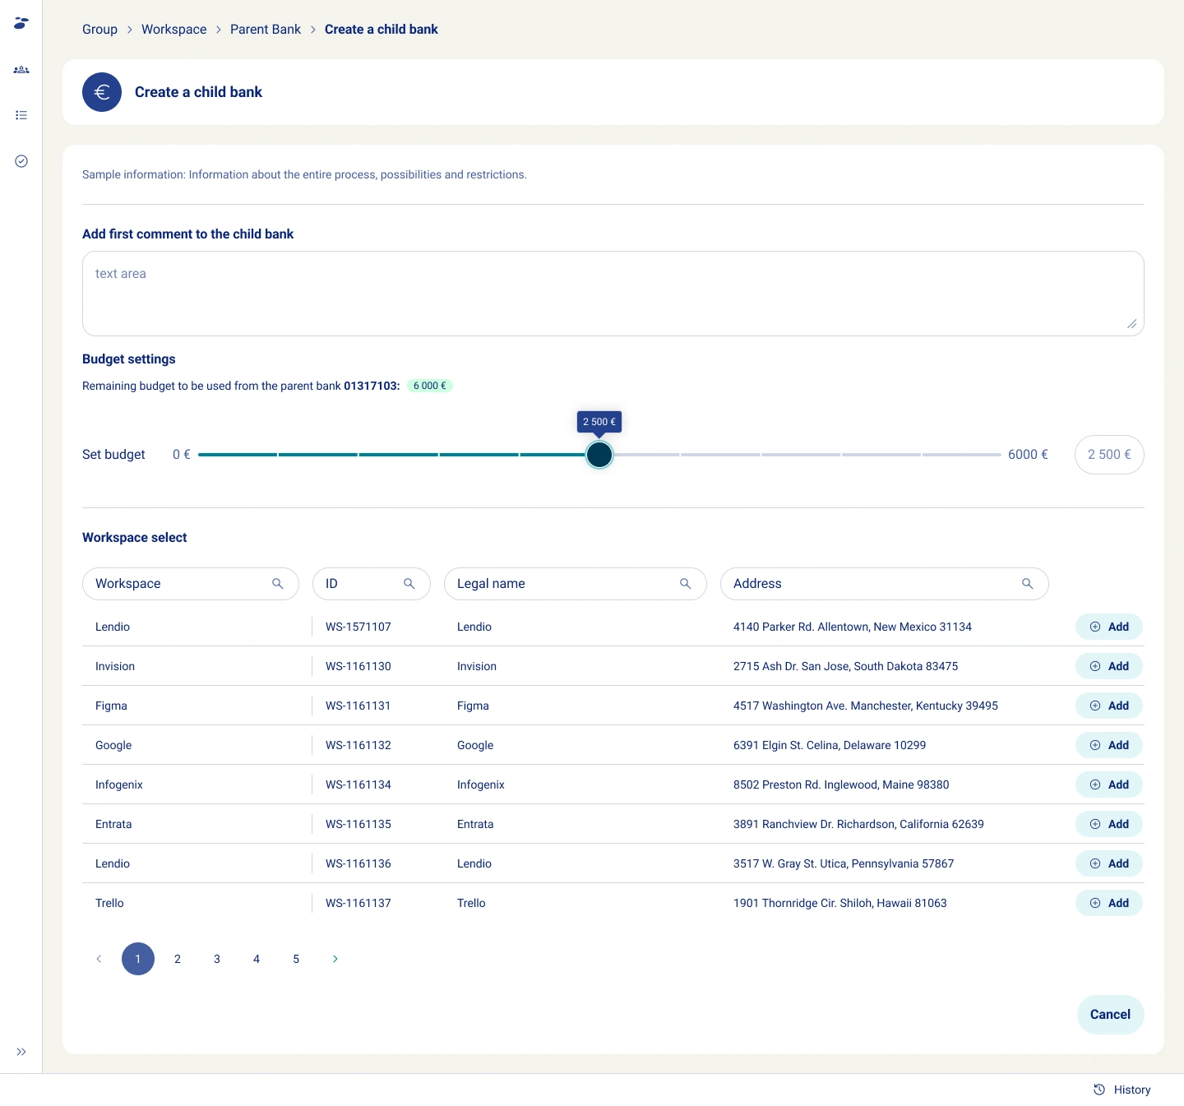Navigate to Parent Bank breadcrumb
Viewport: 1184px width, 1106px height.
coord(266,30)
